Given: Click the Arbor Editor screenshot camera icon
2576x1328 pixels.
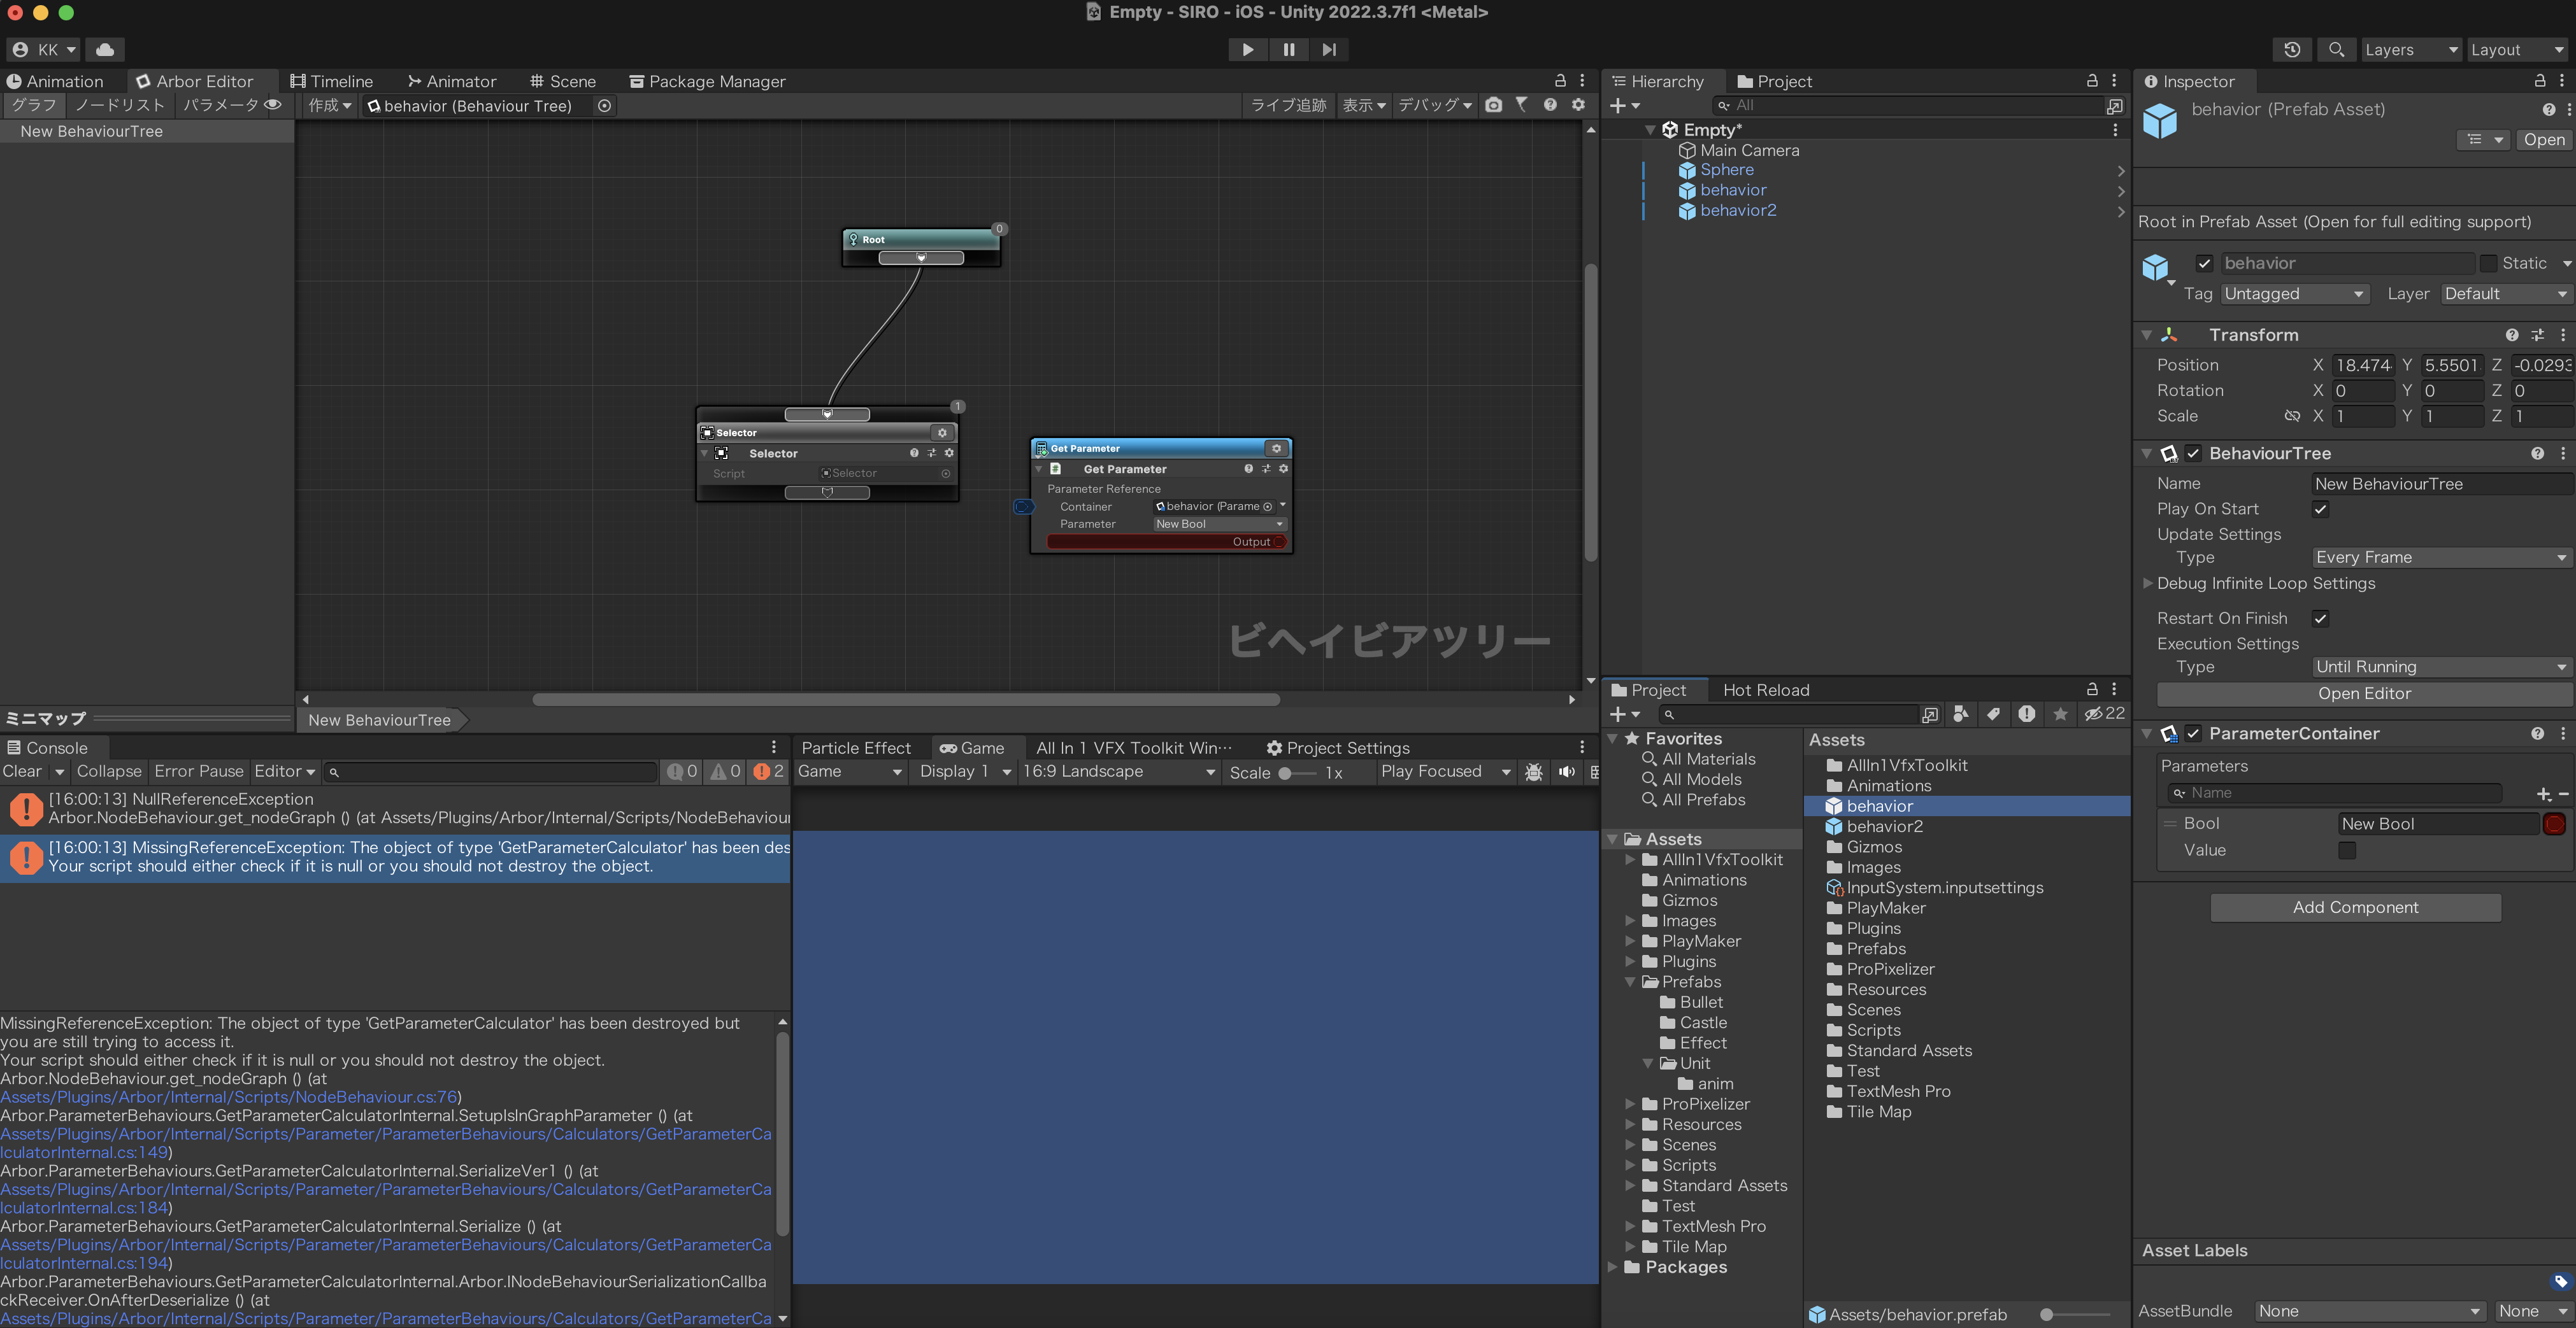Looking at the screenshot, I should pos(1493,105).
